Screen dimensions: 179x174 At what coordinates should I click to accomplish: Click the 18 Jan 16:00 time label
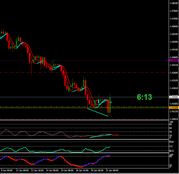(82, 170)
